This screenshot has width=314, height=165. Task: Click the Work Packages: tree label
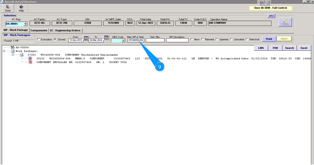click(27, 51)
